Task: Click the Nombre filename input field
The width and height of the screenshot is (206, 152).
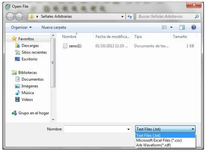Action: (x=95, y=129)
